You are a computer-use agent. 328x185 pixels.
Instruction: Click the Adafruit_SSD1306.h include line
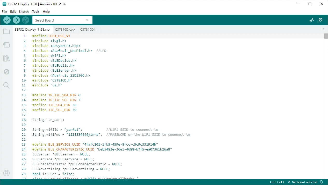point(61,76)
